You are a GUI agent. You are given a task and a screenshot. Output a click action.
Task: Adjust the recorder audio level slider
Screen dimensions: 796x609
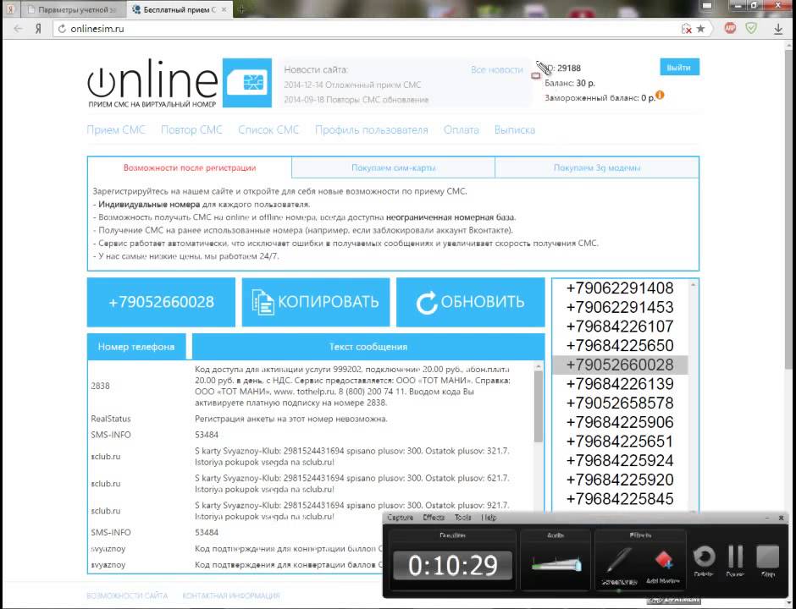coord(556,563)
